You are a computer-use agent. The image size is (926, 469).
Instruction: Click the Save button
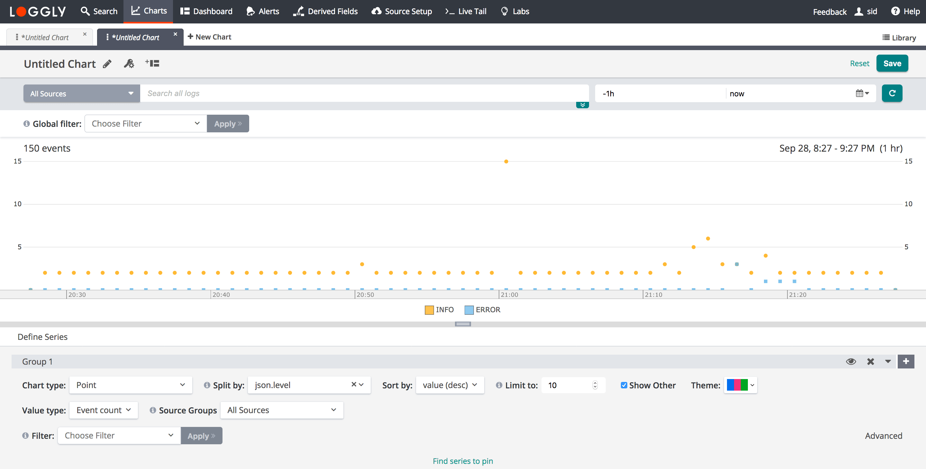[x=892, y=64]
